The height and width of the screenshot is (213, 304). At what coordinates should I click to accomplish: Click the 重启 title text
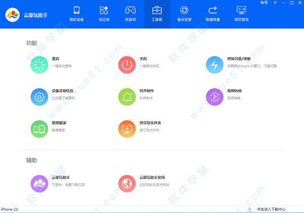click(x=55, y=59)
